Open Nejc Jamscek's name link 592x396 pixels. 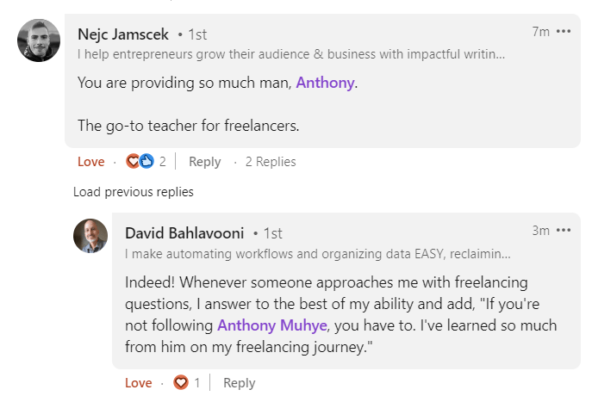pos(123,34)
